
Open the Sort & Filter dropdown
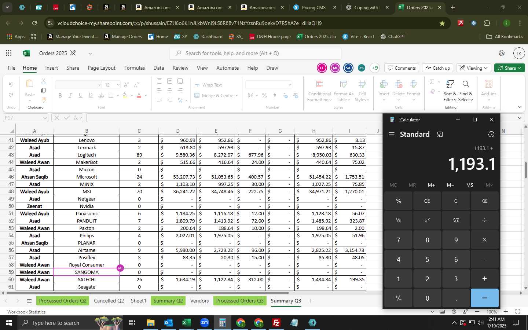[450, 91]
